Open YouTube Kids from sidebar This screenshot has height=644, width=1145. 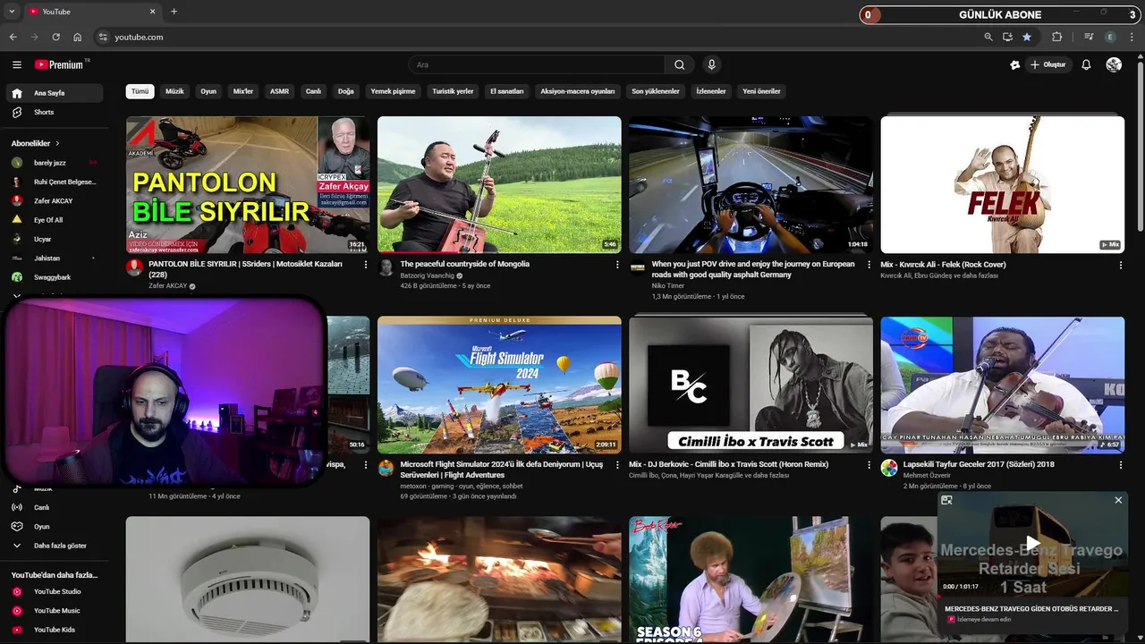pyautogui.click(x=54, y=630)
